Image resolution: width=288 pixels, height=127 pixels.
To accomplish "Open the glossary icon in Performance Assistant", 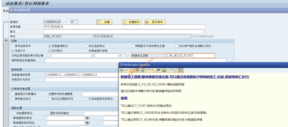I will (159, 70).
